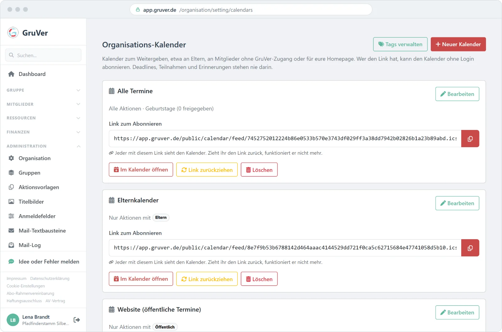Open the Dashboard home icon
Image resolution: width=502 pixels, height=332 pixels.
coord(11,74)
